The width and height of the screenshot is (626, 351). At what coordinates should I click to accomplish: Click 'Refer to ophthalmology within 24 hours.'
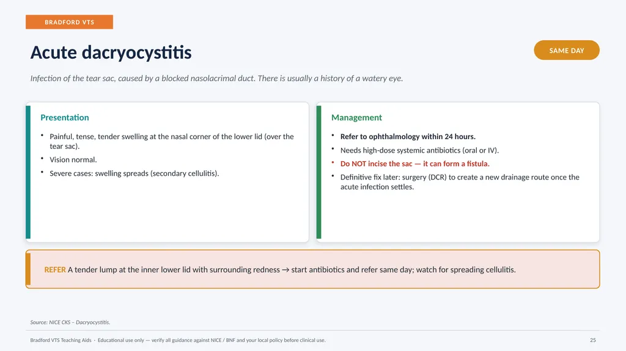[408, 136]
